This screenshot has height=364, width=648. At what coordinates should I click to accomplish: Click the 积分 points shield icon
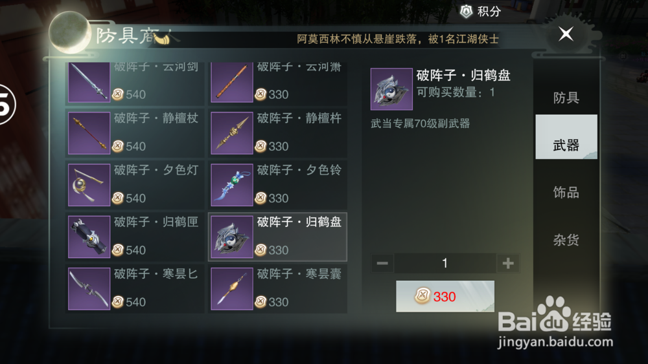click(x=466, y=11)
